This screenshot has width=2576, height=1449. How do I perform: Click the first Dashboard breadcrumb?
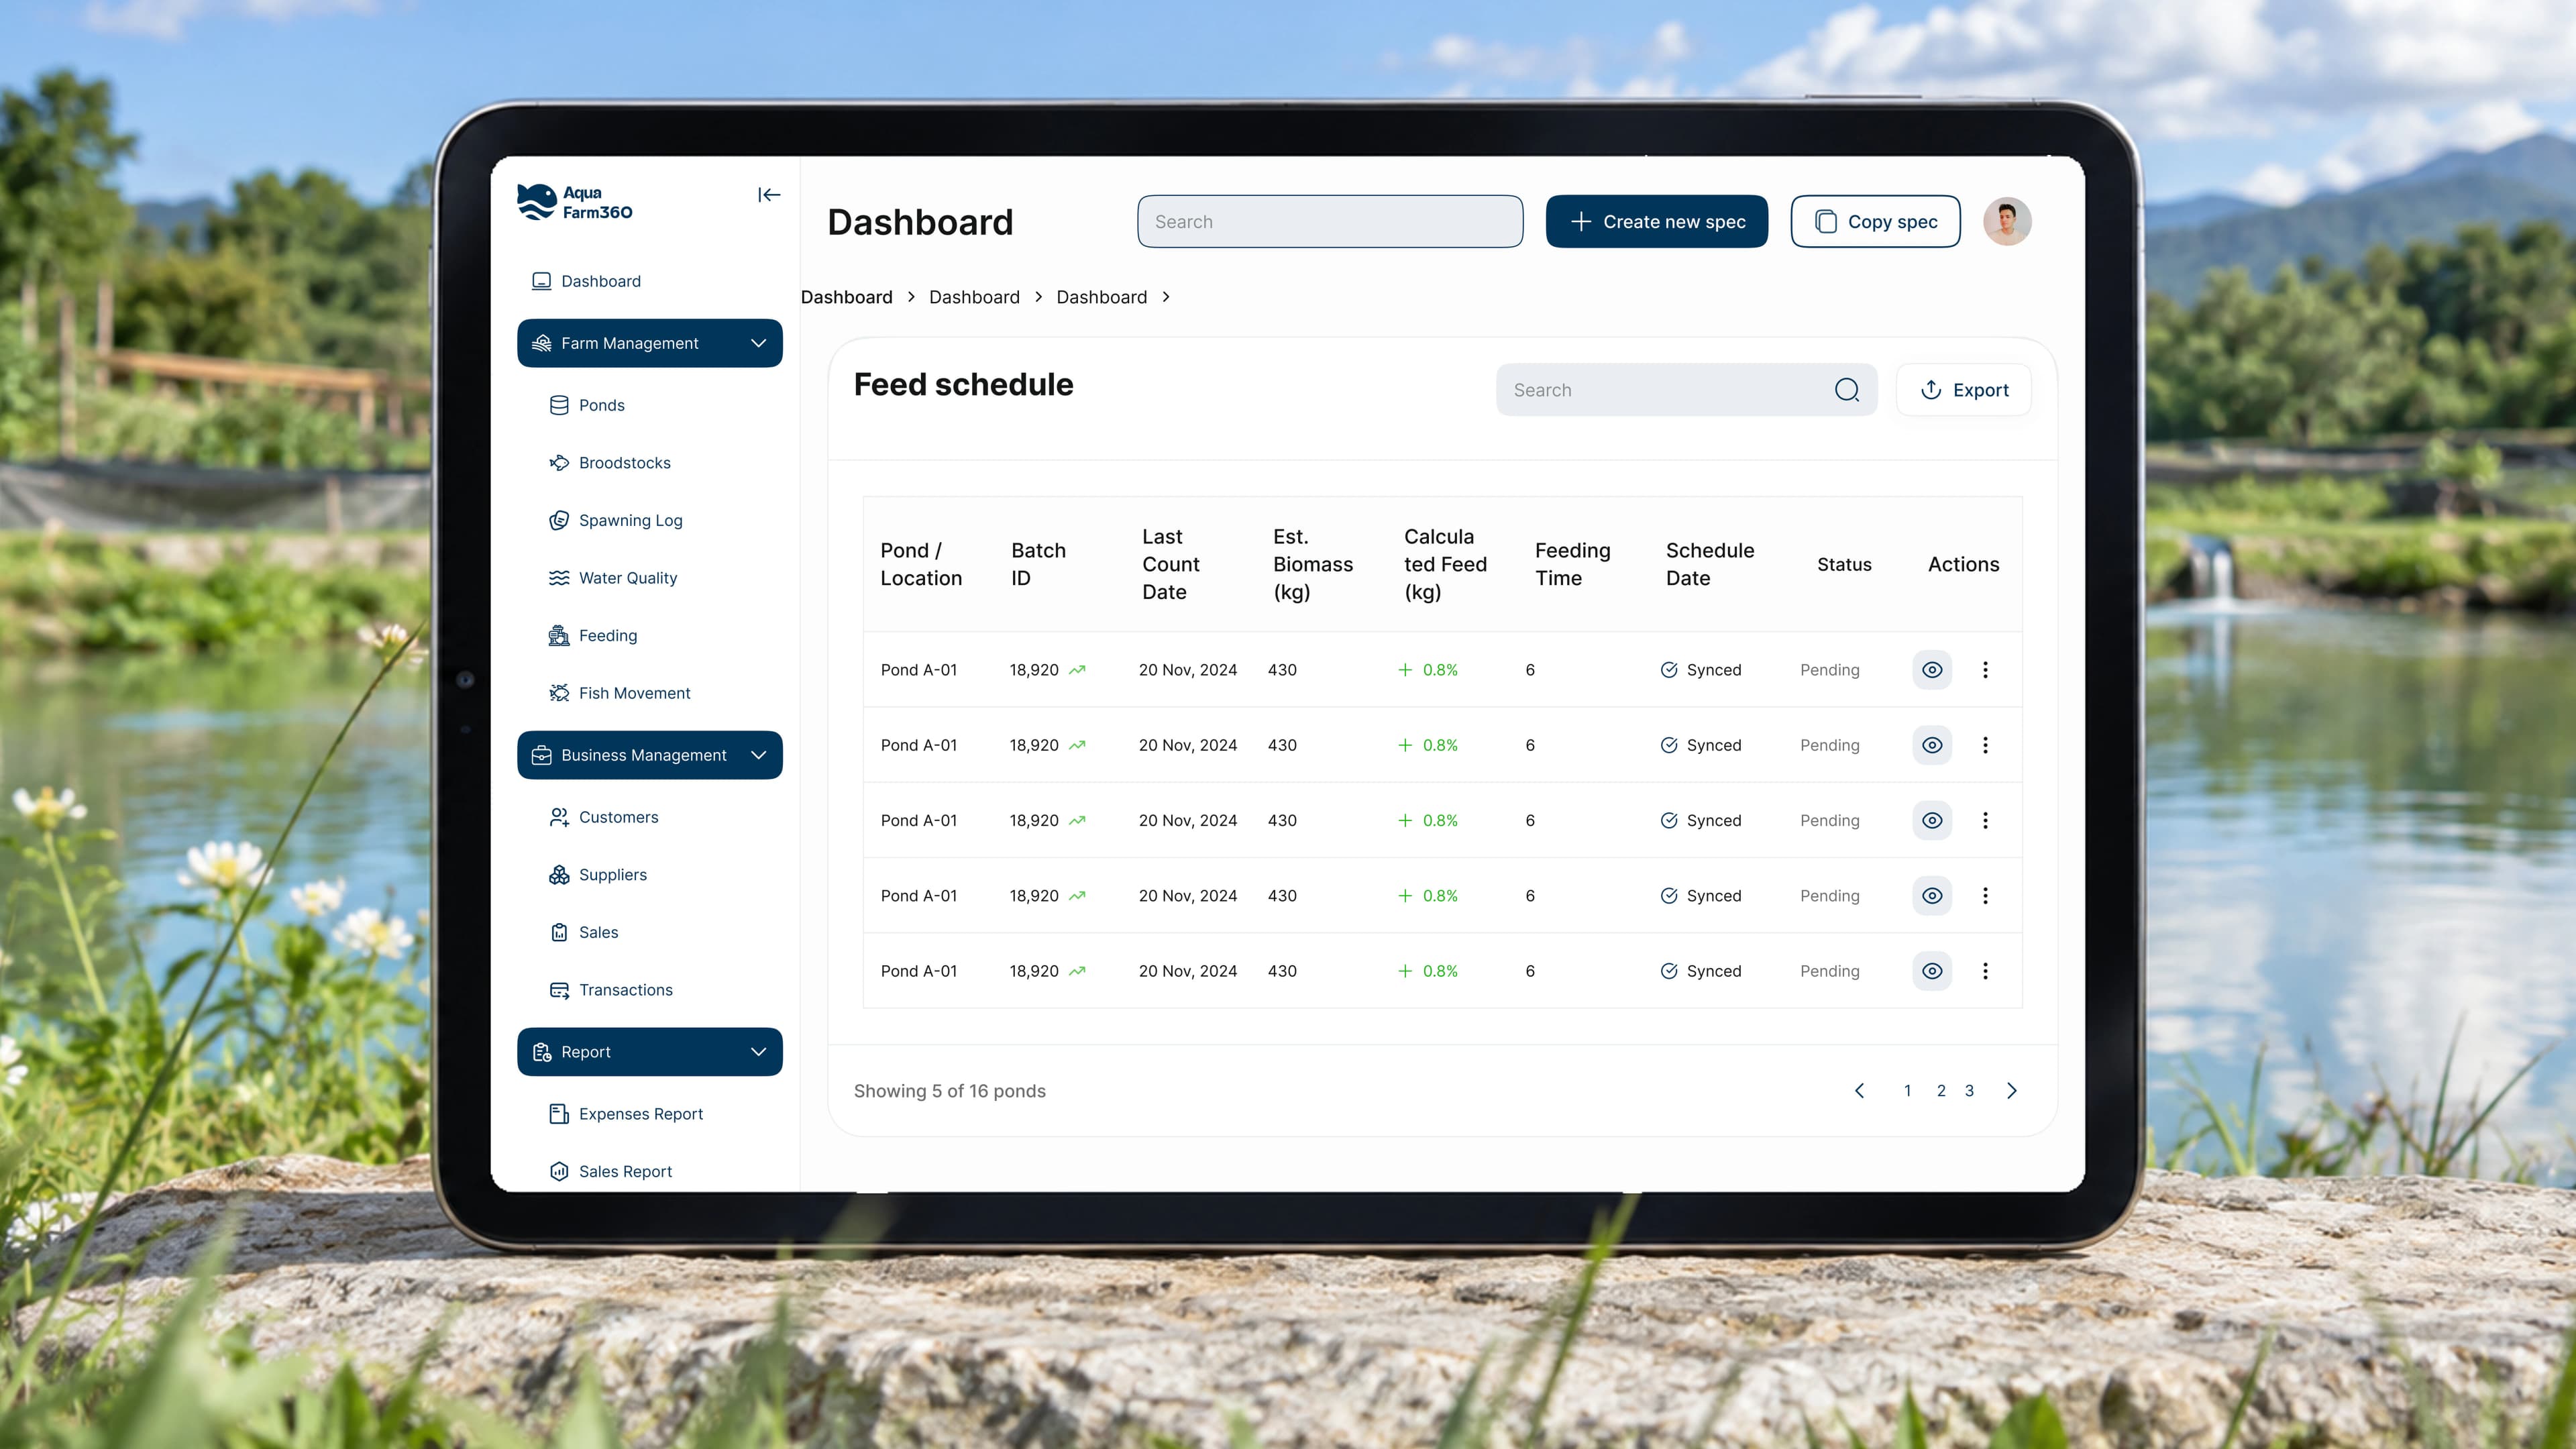(846, 297)
